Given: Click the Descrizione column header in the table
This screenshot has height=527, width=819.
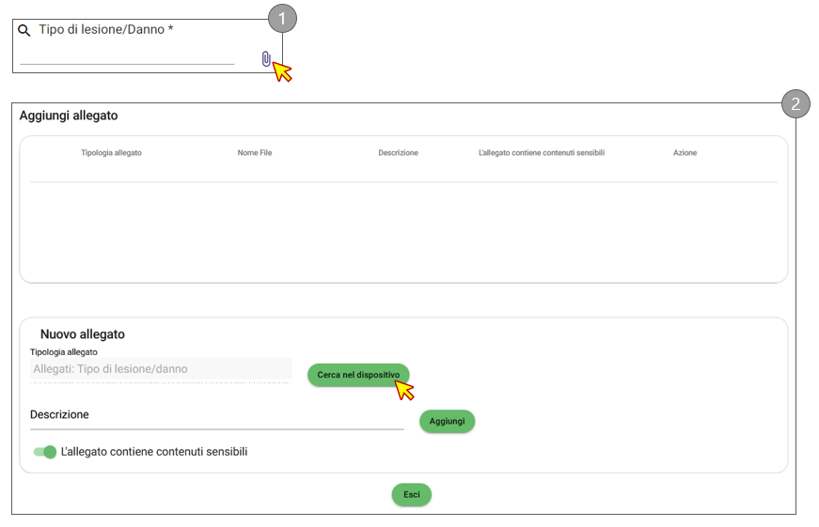Looking at the screenshot, I should (398, 153).
